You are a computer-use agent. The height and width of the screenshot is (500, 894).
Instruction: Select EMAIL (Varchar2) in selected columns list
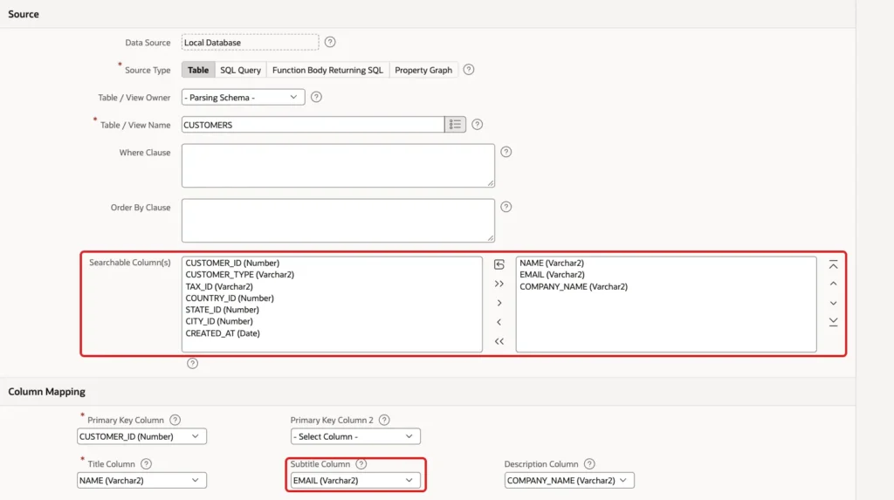coord(552,274)
